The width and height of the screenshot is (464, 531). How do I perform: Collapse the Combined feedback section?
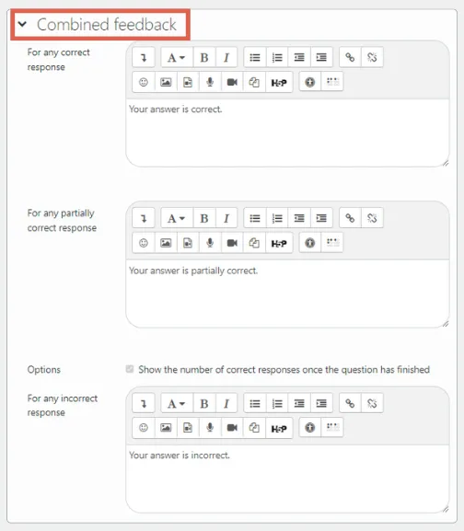(x=22, y=24)
